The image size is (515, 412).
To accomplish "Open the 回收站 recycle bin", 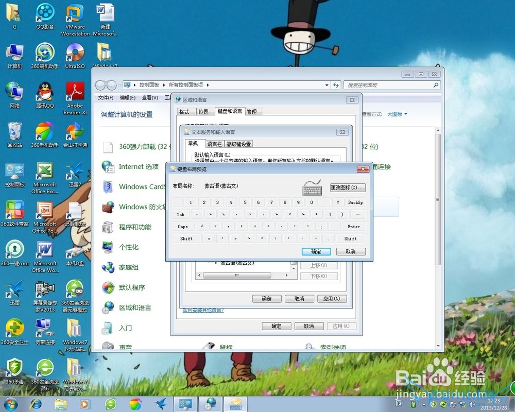I will point(14,135).
